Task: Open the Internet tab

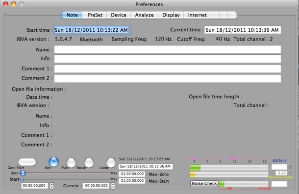Action: (198, 15)
